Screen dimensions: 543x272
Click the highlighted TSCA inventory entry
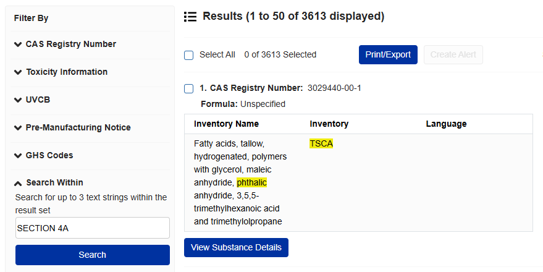coord(321,143)
